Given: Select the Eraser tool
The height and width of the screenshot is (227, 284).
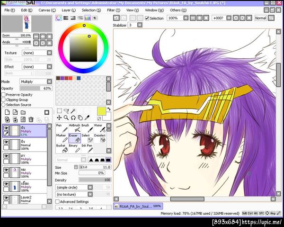Looking at the screenshot, I should pos(74,138).
